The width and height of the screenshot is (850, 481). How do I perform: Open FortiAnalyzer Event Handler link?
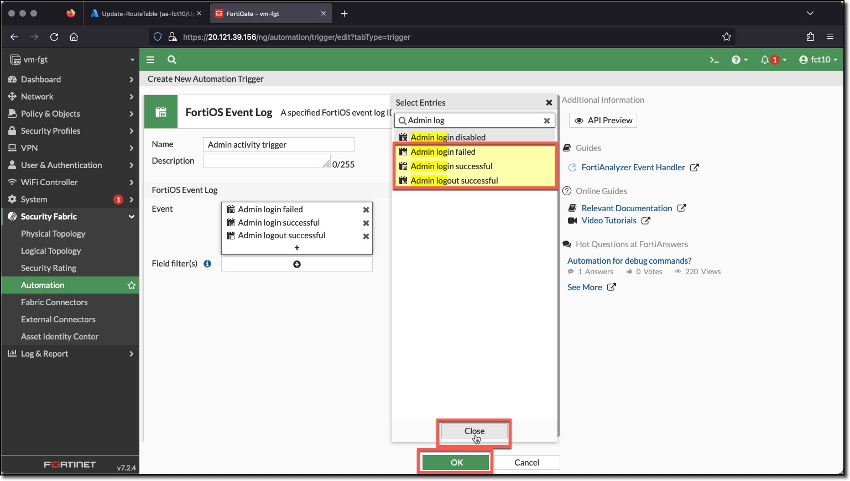coord(633,168)
